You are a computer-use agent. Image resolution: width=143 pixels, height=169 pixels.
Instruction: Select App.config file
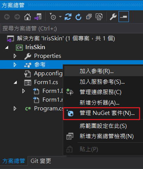pos(48,73)
